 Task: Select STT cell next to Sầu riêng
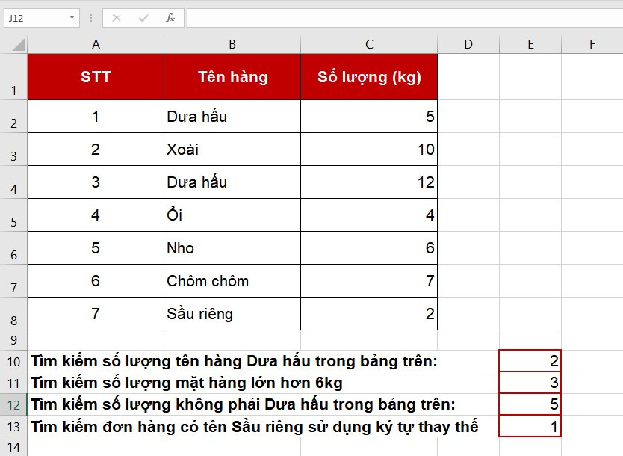[x=96, y=314]
